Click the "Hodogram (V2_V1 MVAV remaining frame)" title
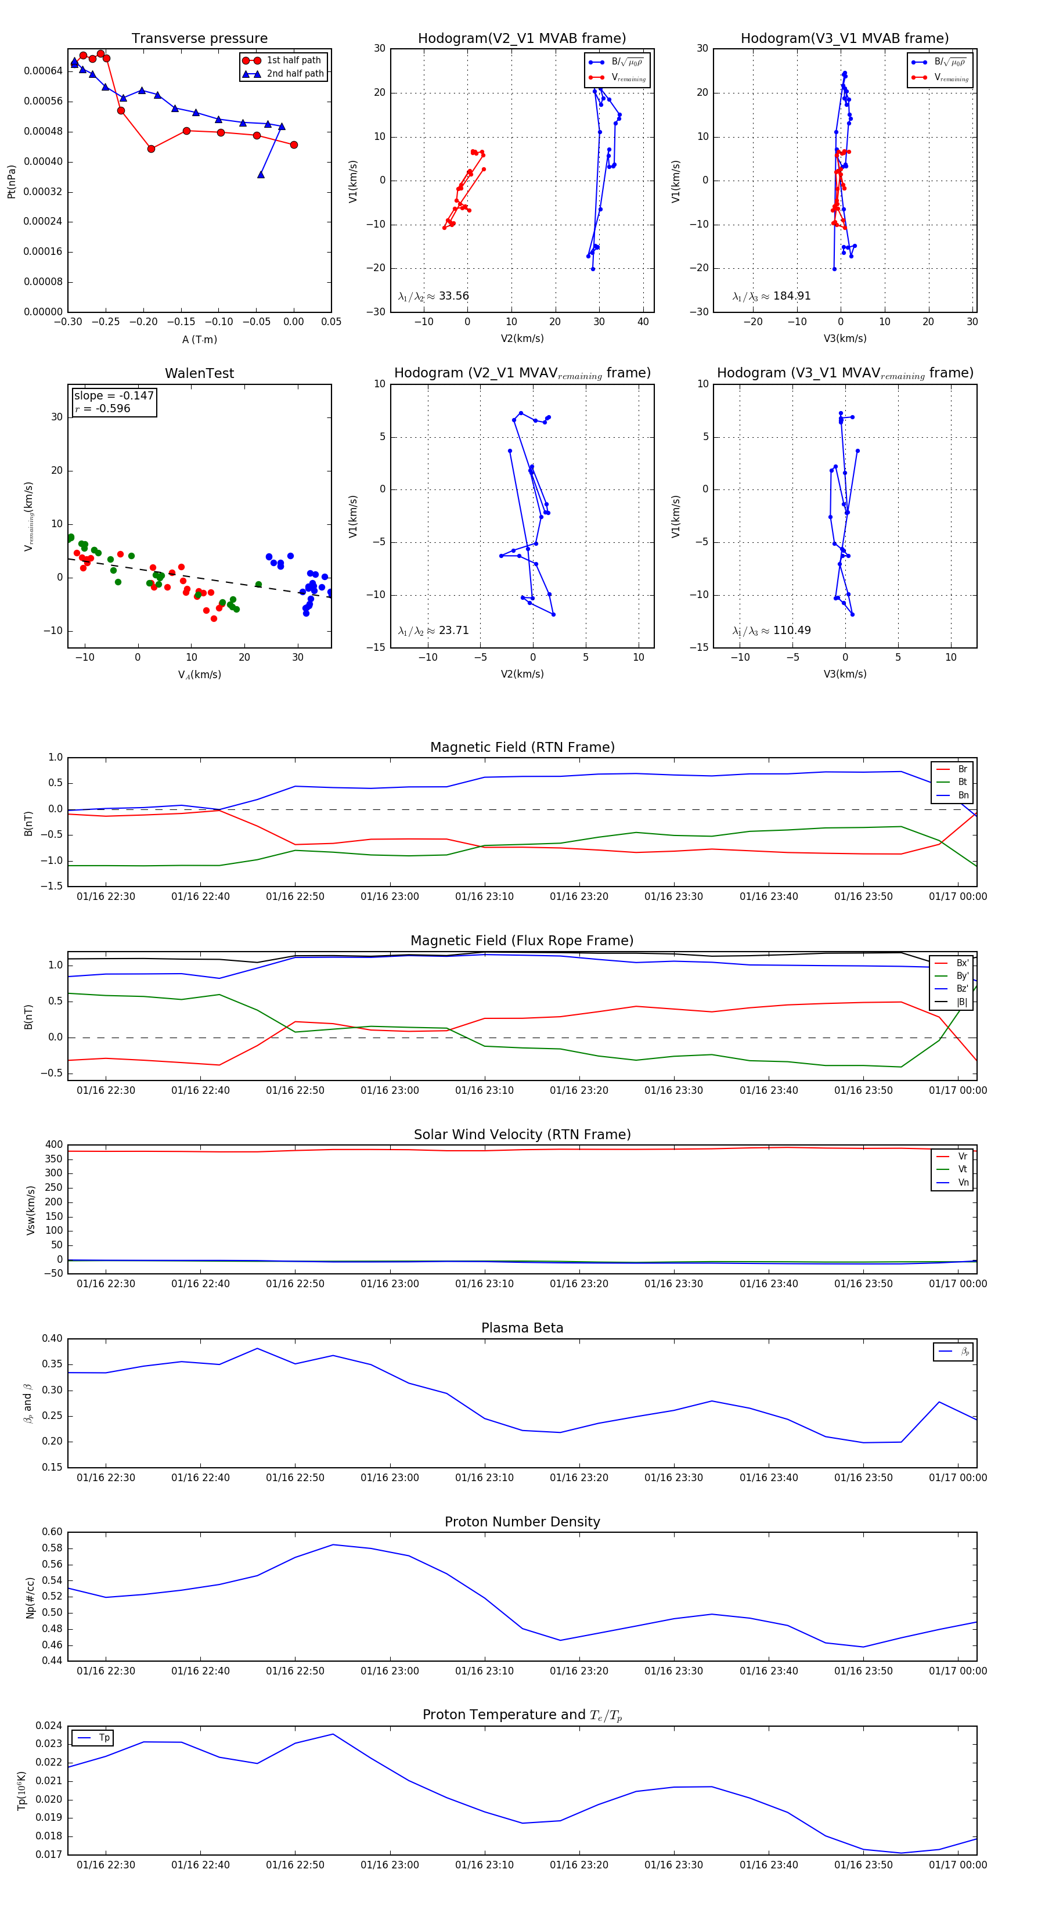1045x1916 pixels. [x=522, y=373]
